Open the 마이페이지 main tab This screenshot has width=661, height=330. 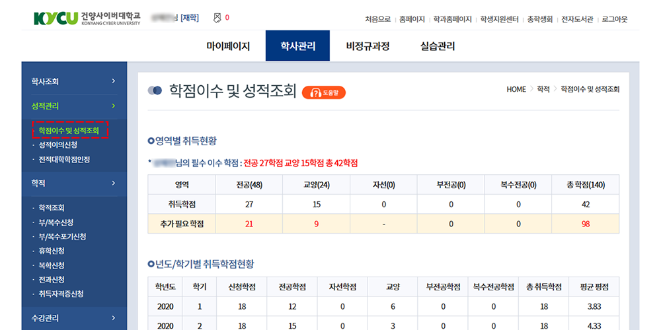[228, 46]
